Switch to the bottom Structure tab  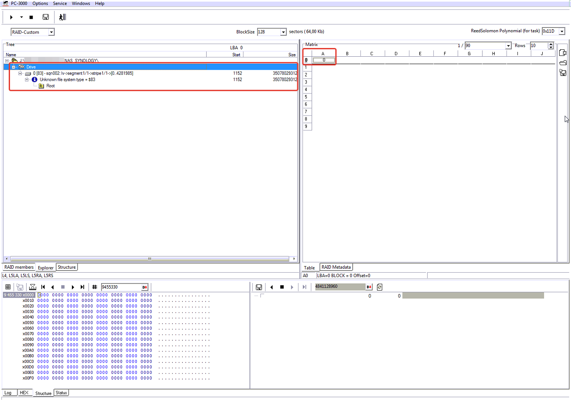tap(43, 393)
